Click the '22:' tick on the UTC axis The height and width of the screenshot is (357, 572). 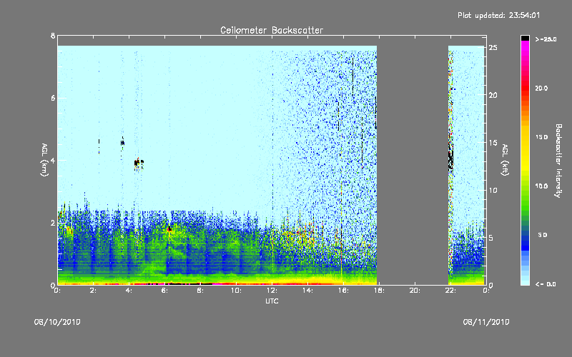[x=450, y=291]
